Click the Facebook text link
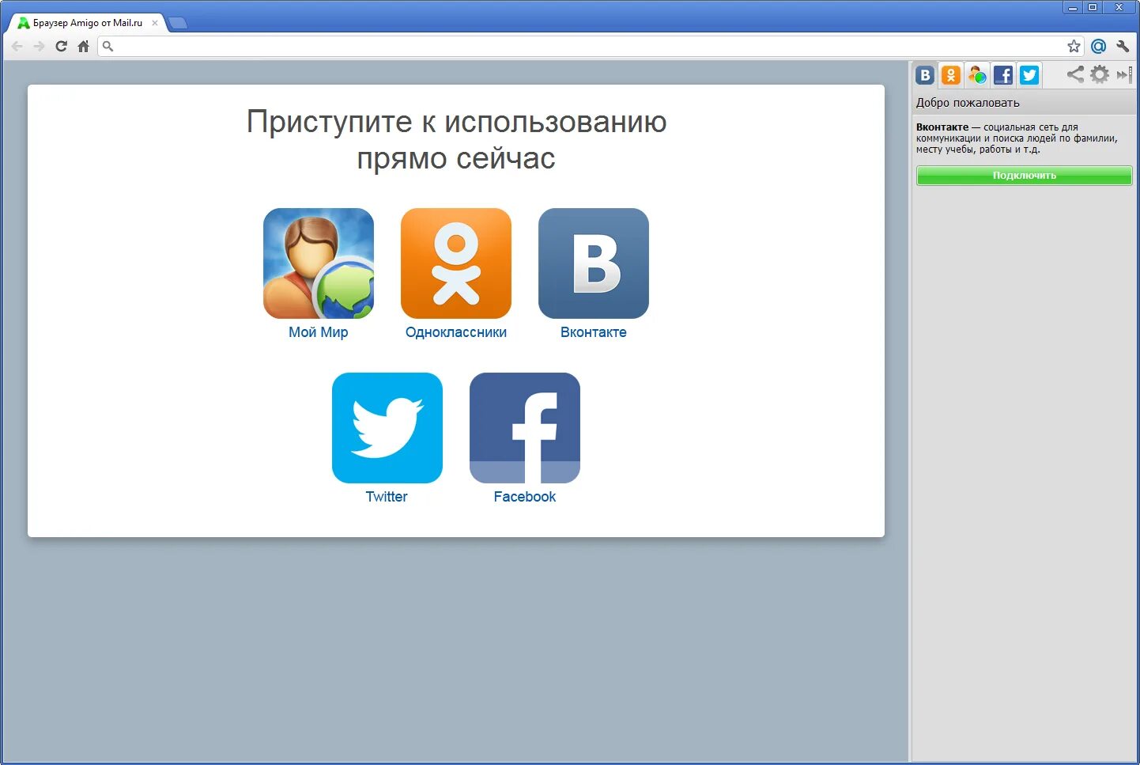Viewport: 1140px width, 765px height. [x=525, y=497]
